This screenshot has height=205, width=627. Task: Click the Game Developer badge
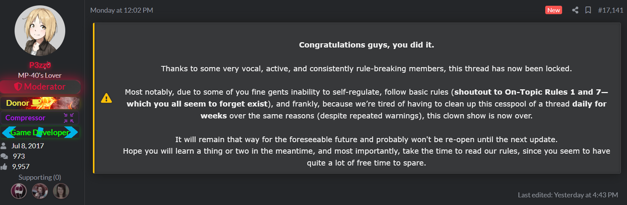pyautogui.click(x=40, y=133)
